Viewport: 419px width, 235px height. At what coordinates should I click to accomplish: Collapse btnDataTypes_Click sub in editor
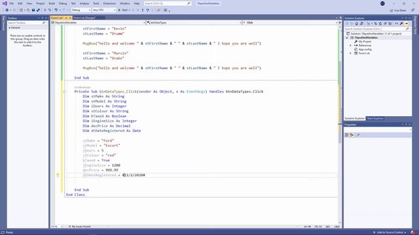pos(64,91)
